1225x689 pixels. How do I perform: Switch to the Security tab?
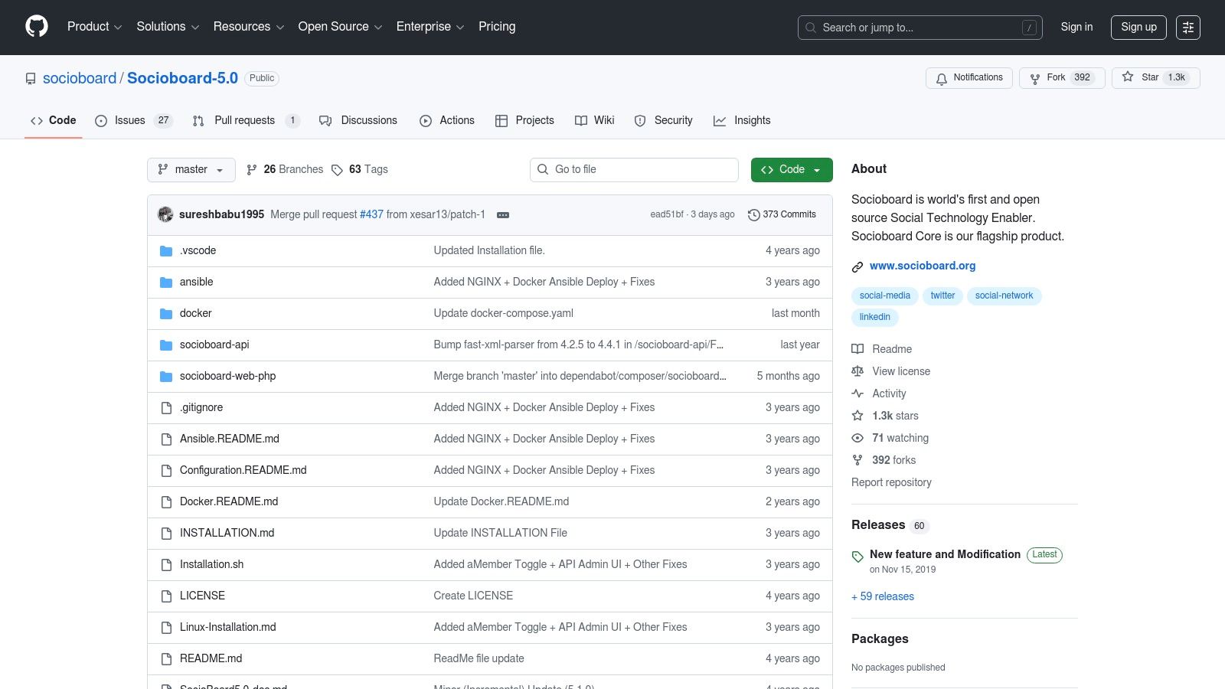point(664,121)
